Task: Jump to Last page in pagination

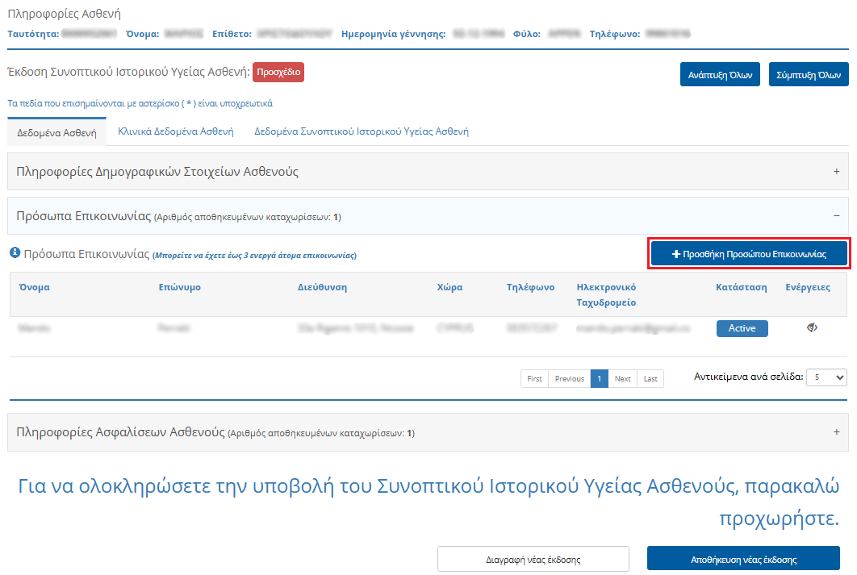Action: (650, 379)
